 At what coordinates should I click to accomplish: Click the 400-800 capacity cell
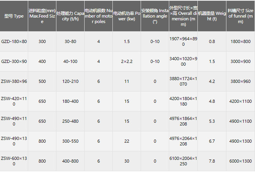click(70, 161)
